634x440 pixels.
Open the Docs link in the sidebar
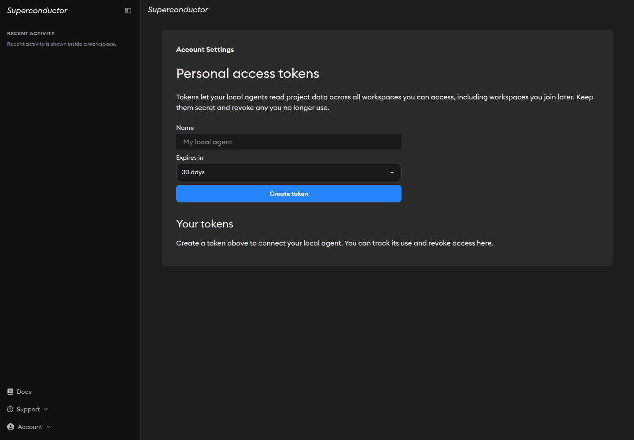(24, 392)
